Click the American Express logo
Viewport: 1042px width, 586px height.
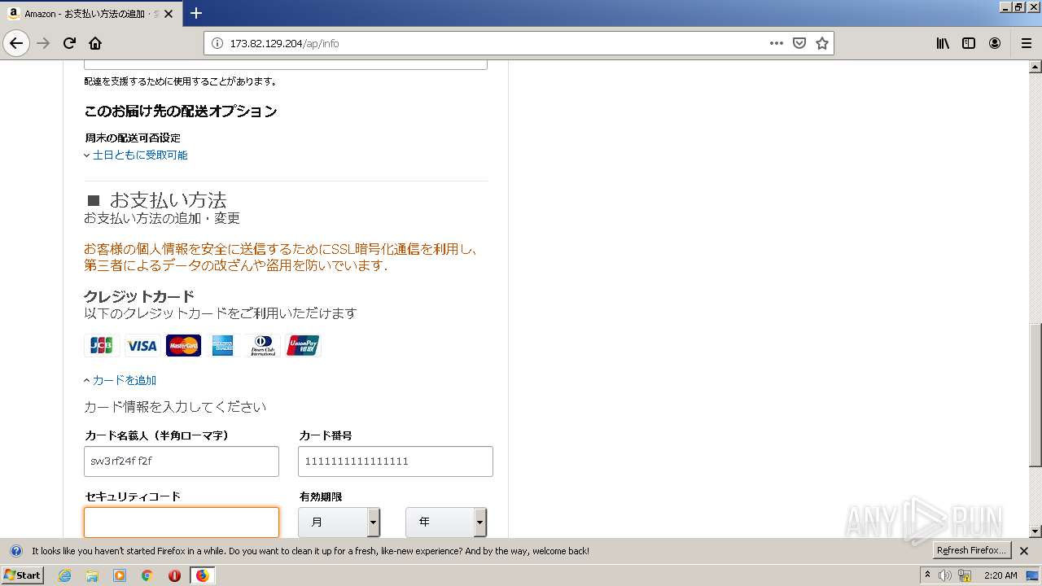222,346
